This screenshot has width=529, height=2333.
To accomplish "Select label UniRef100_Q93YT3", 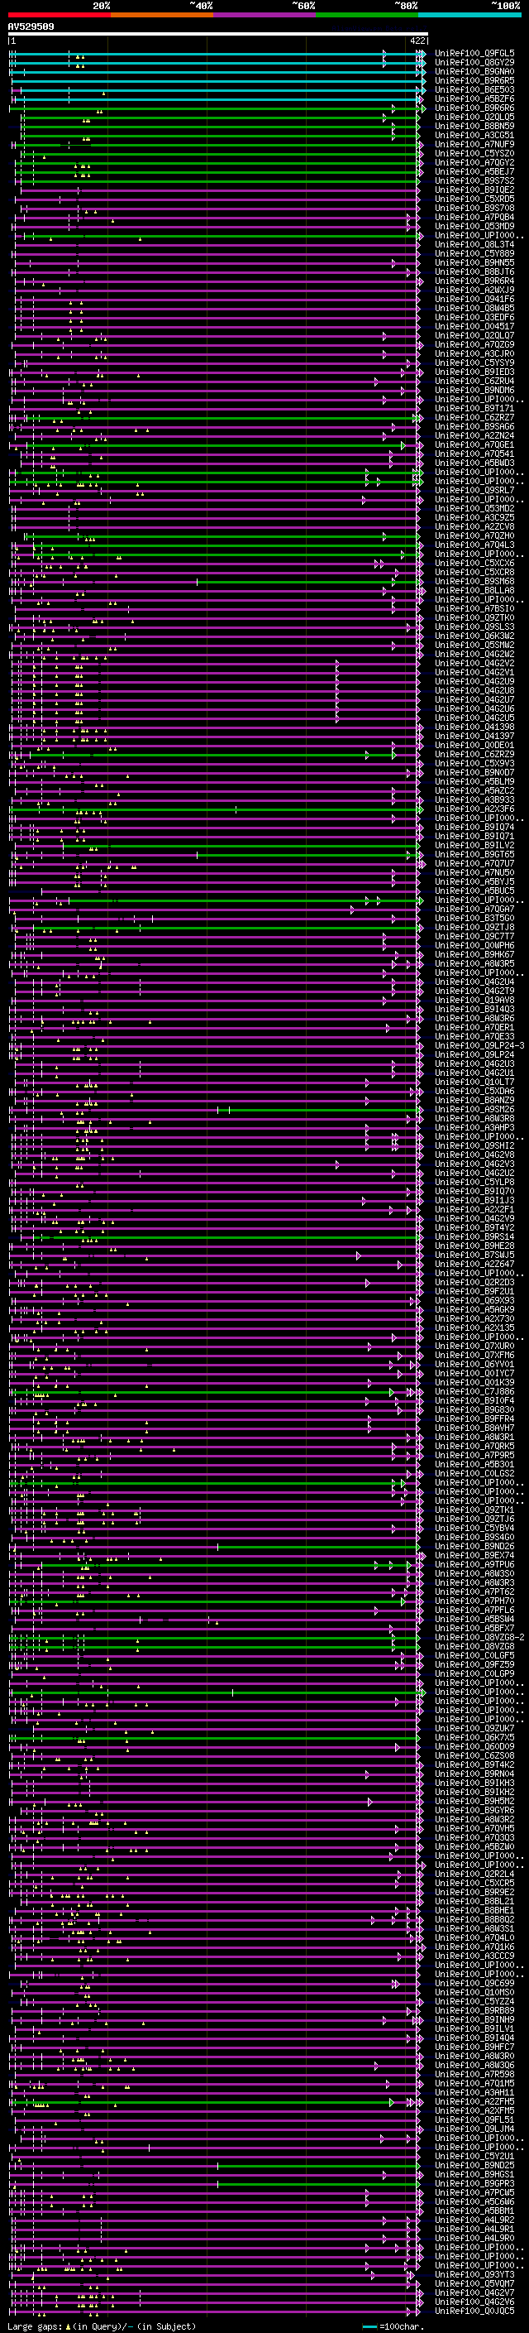I will tap(474, 2274).
